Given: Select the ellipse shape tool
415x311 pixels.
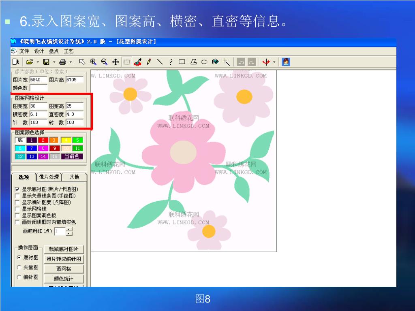Looking at the screenshot, I should pos(204,62).
